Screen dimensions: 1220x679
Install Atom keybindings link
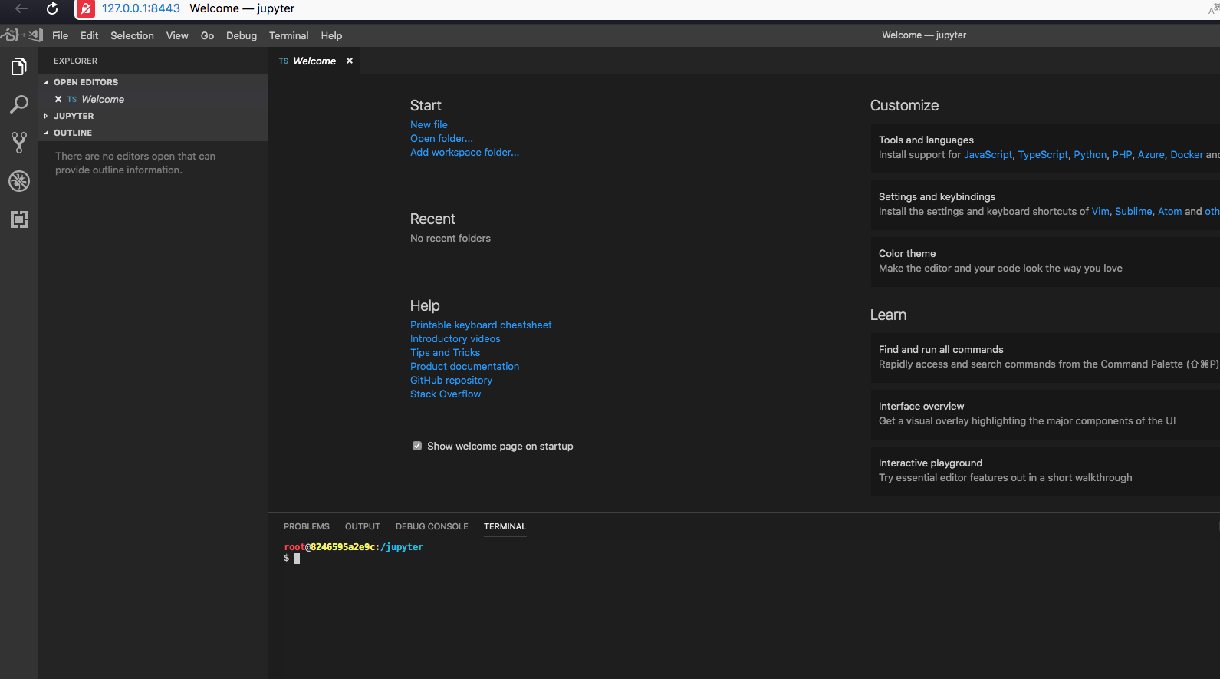[x=1170, y=211]
